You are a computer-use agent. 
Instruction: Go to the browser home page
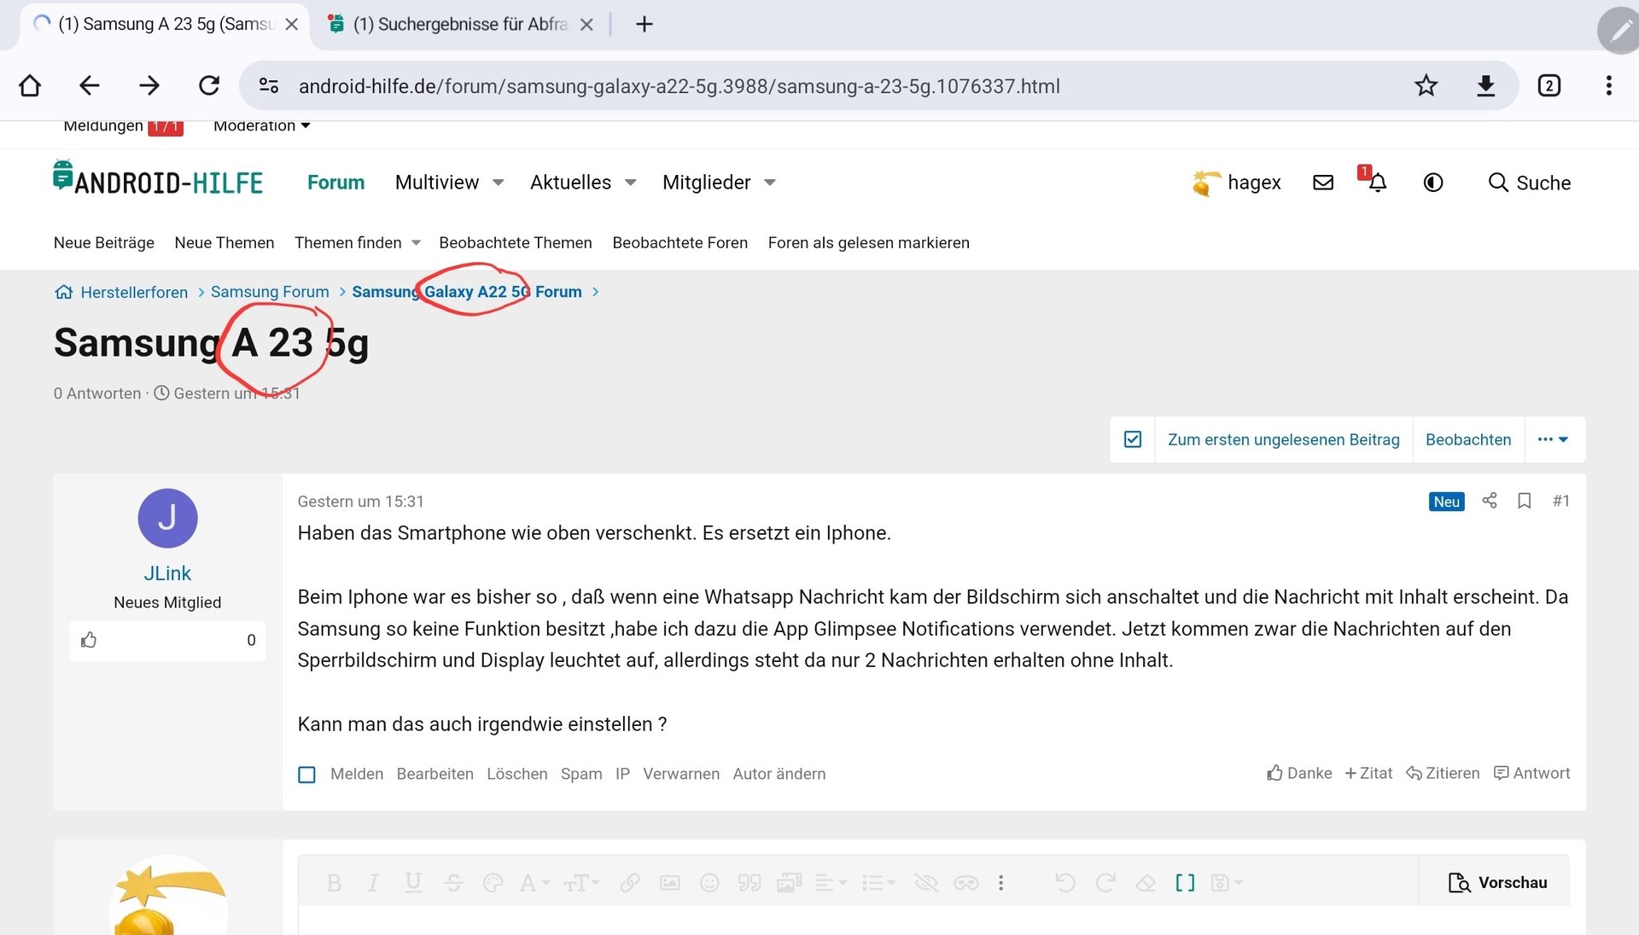coord(30,85)
